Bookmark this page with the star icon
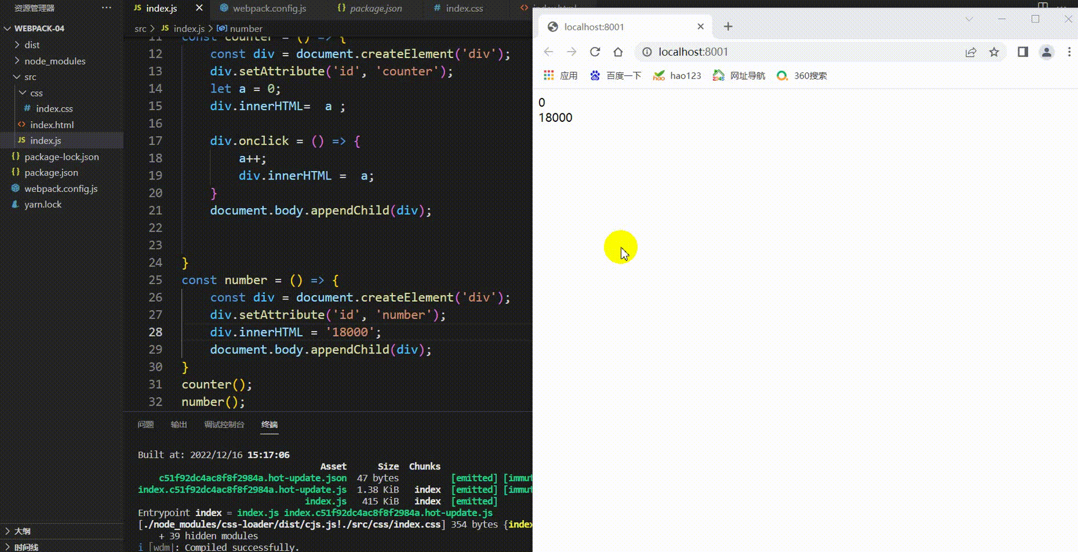 [x=994, y=52]
